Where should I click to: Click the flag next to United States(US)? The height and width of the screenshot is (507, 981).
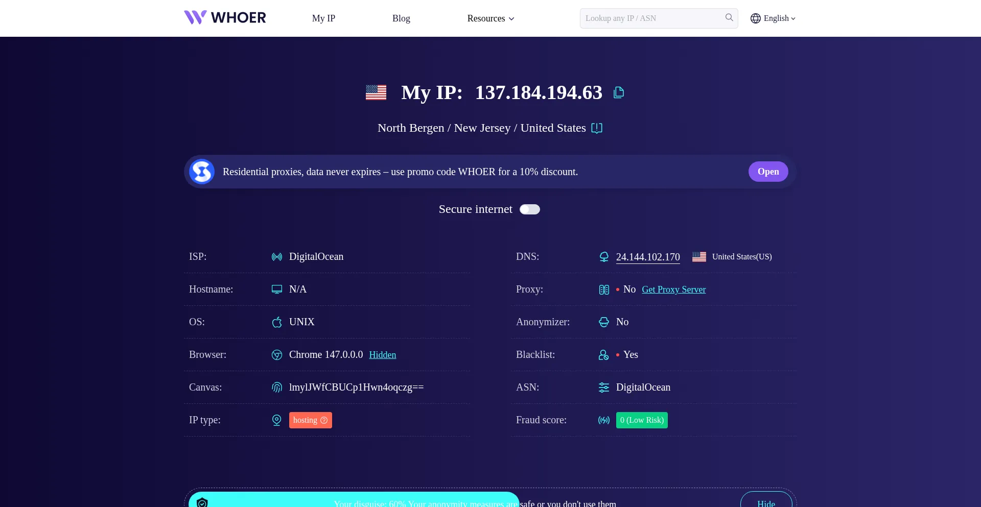699,257
